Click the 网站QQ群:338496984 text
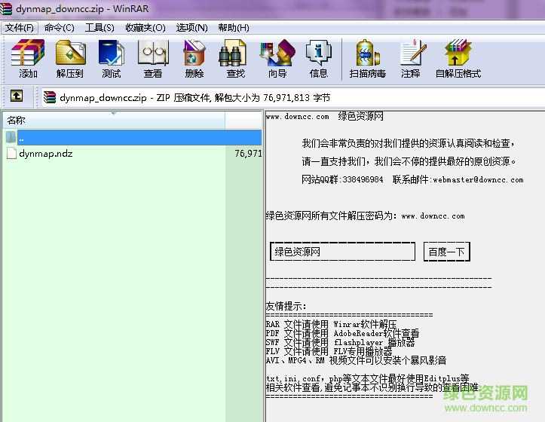This screenshot has width=545, height=422. 342,179
